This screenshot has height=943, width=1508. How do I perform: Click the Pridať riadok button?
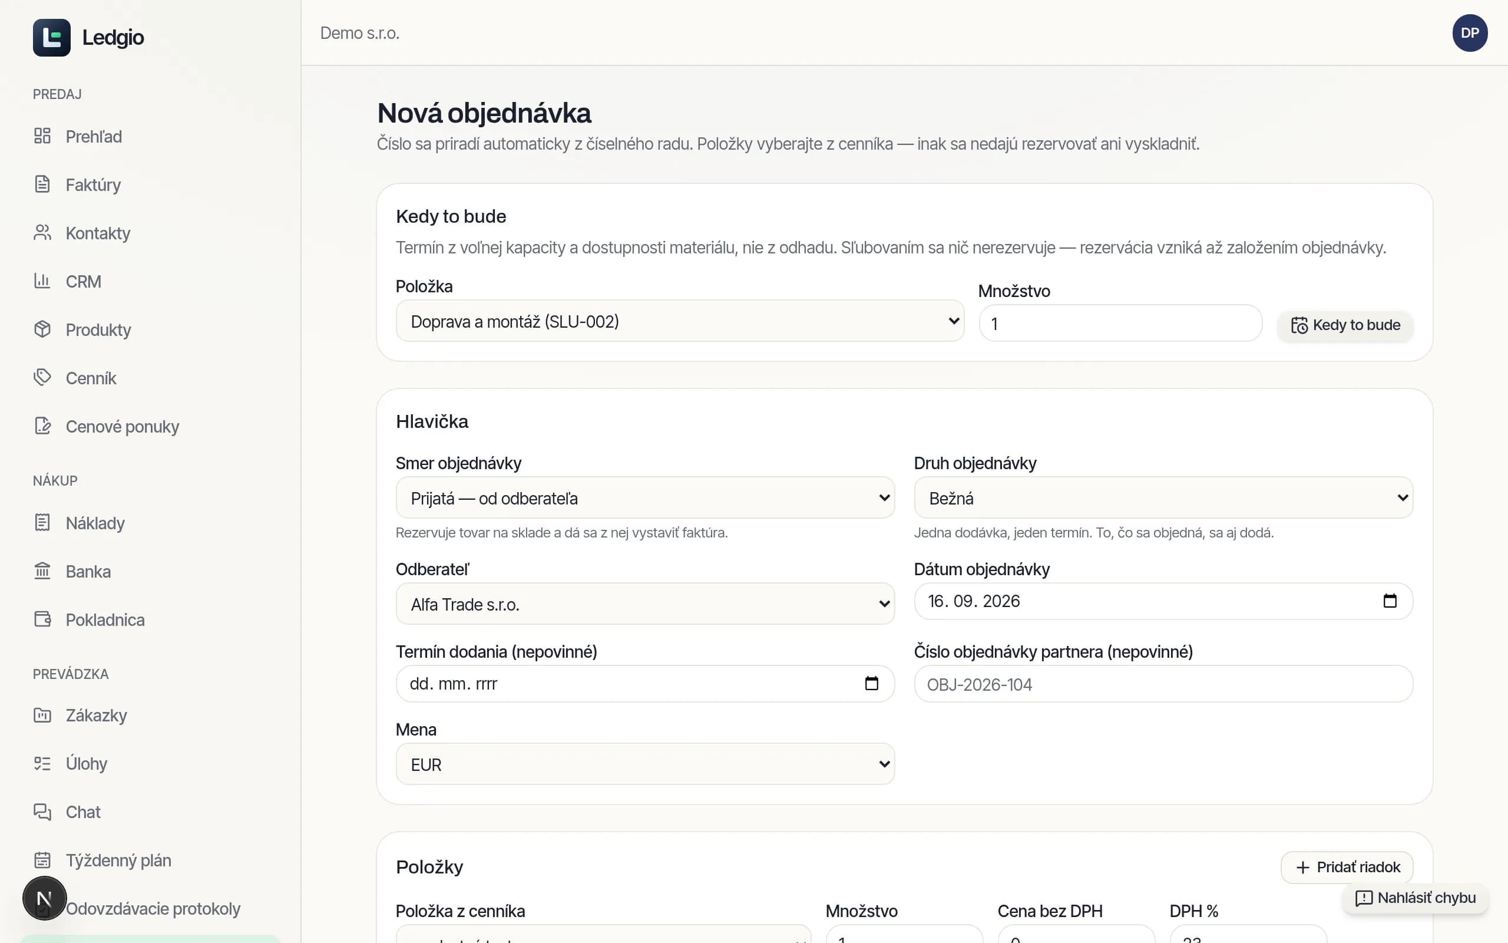(1347, 868)
